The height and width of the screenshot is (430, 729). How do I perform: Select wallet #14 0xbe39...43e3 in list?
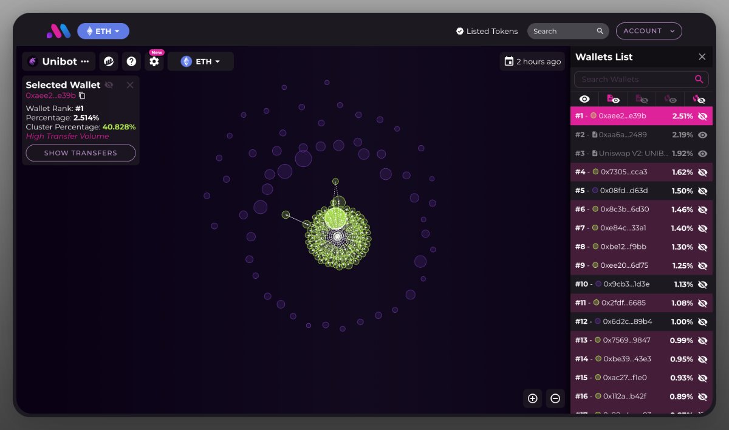(642, 359)
